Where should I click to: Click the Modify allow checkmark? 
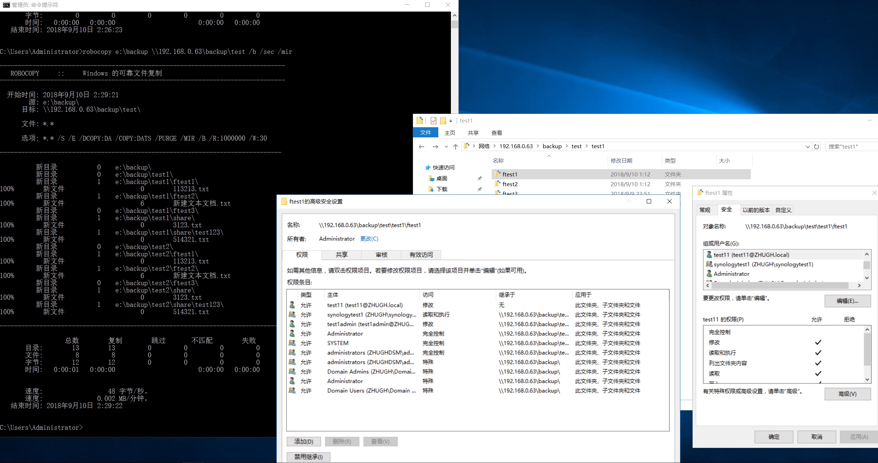(818, 342)
